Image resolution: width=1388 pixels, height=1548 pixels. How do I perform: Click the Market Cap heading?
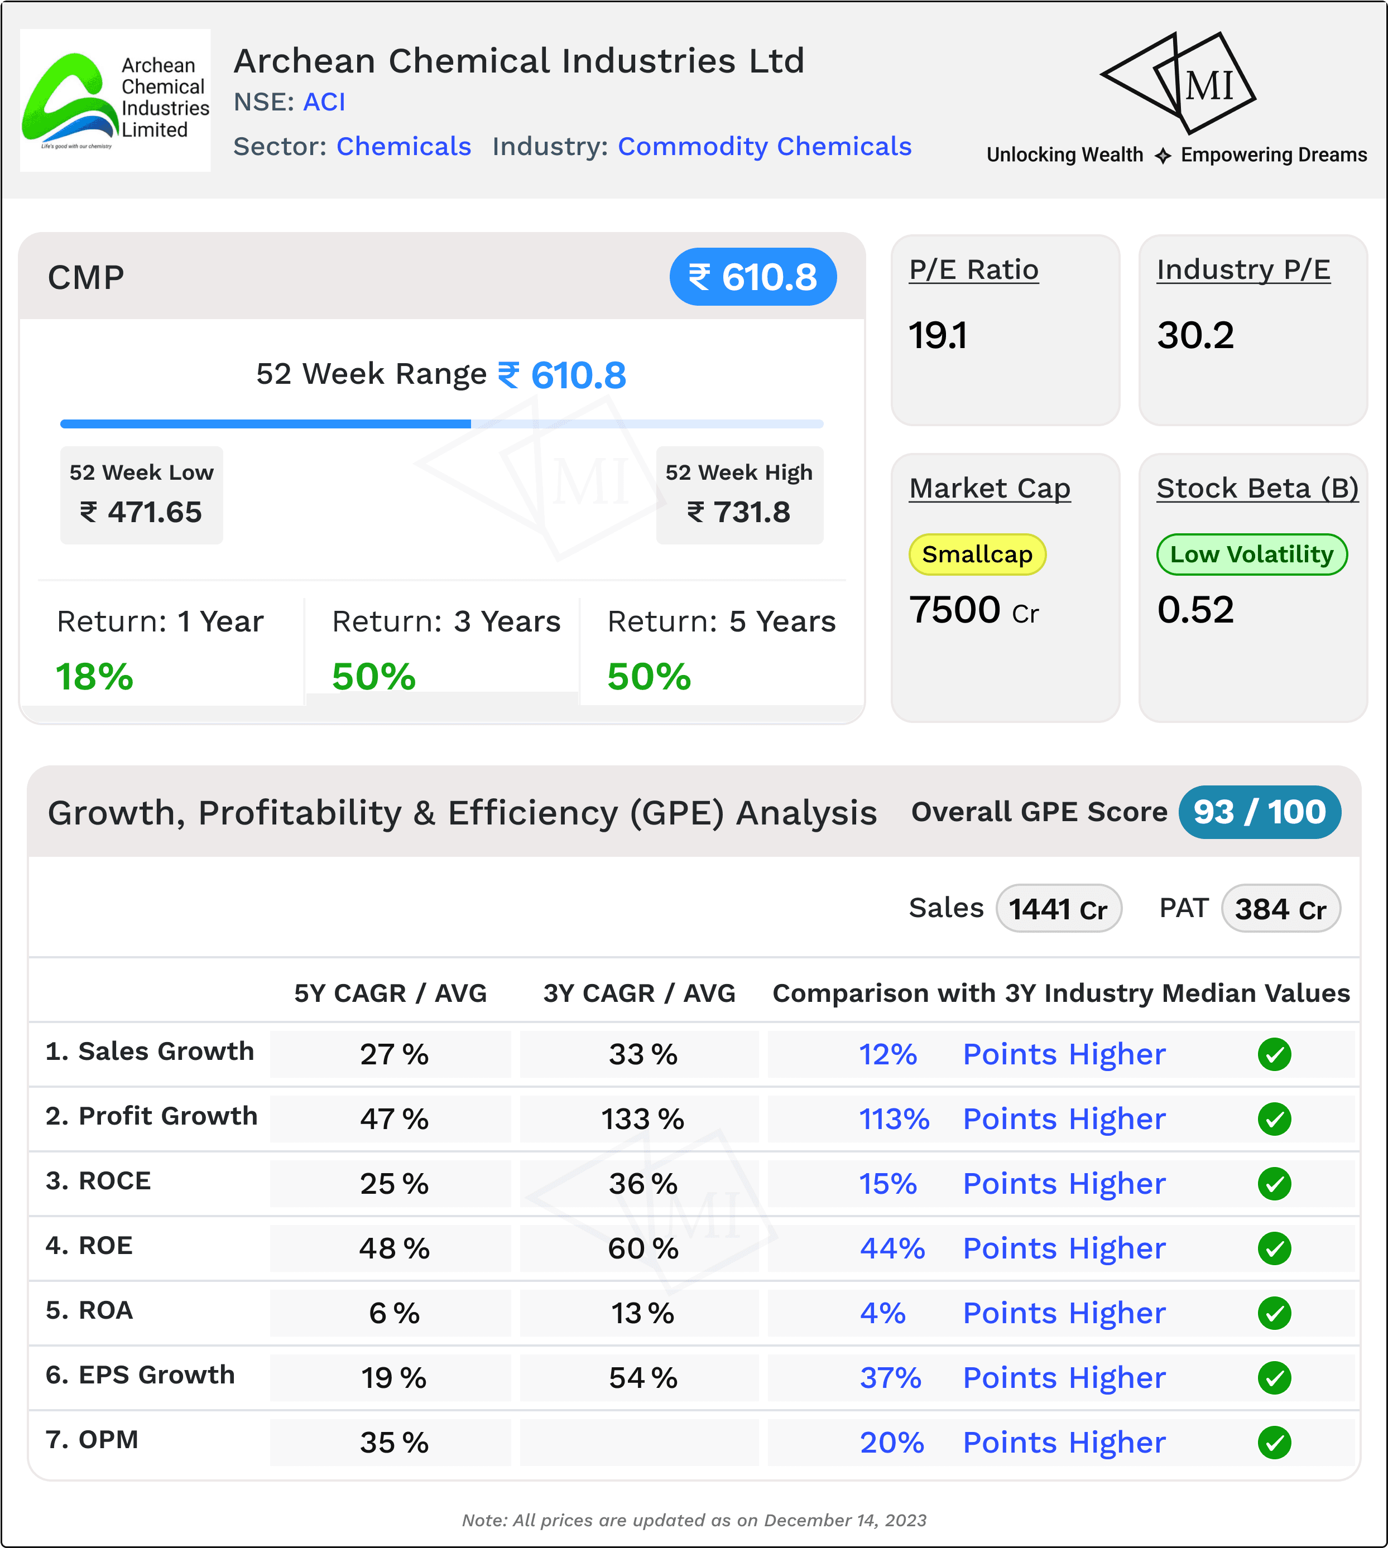tap(989, 489)
